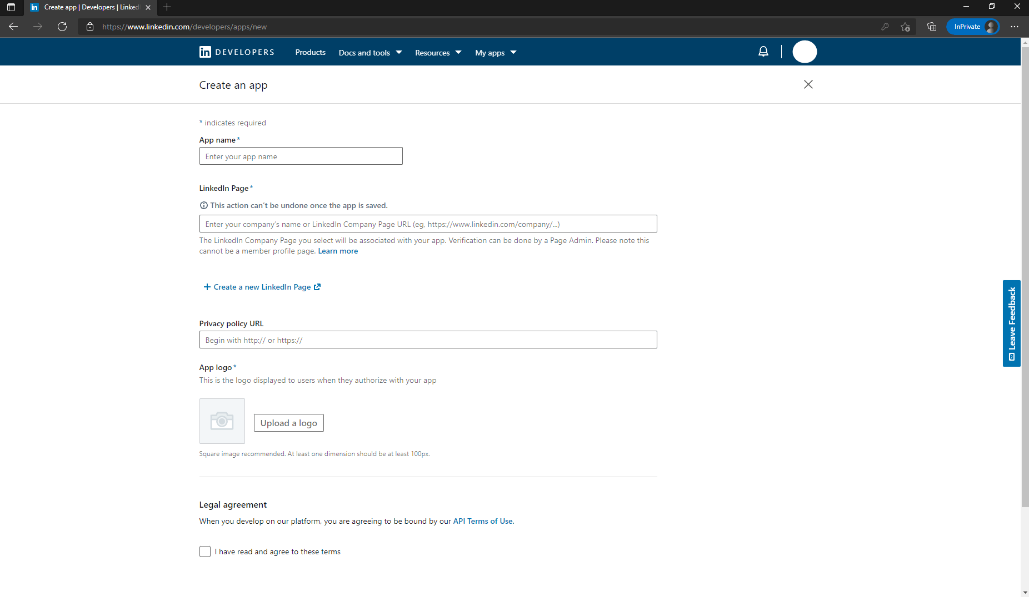Click the key icon in the address bar
1029x597 pixels.
coord(886,26)
